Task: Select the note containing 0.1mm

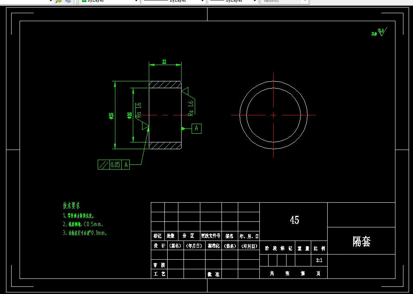Action: (x=85, y=233)
